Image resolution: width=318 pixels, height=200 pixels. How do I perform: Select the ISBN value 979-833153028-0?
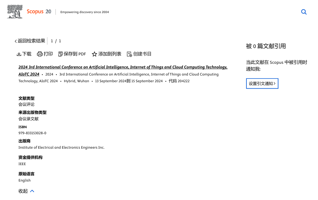(32, 133)
